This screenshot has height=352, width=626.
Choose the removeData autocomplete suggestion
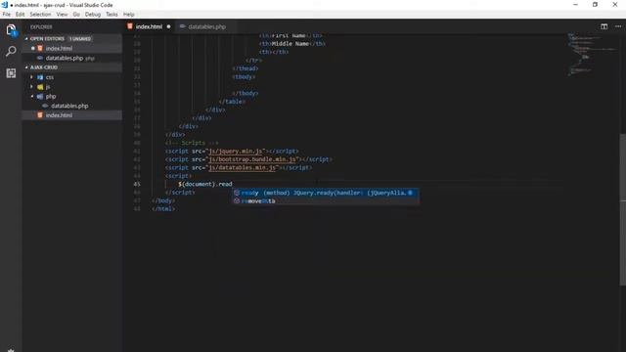(x=326, y=200)
